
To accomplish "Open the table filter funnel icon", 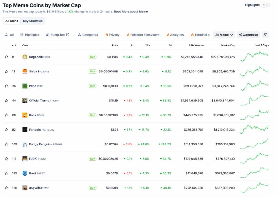I will pos(265,35).
